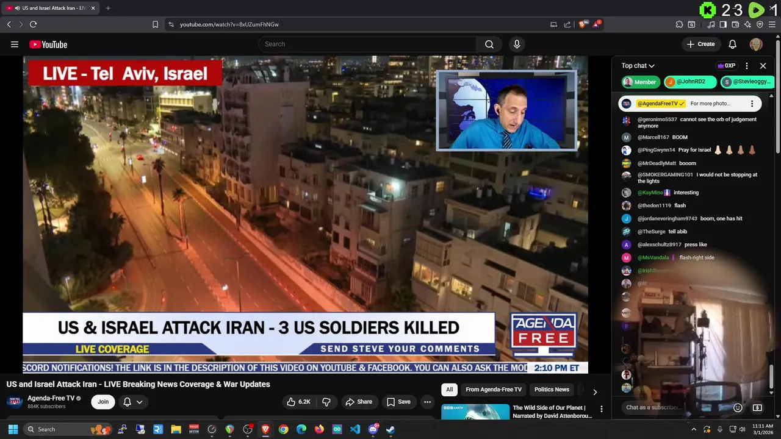The width and height of the screenshot is (781, 439).
Task: Click the 0XP crown badge
Action: click(x=726, y=66)
